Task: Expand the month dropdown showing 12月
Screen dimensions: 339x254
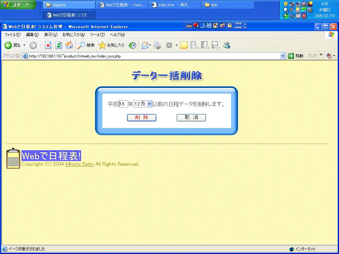Action: click(149, 104)
